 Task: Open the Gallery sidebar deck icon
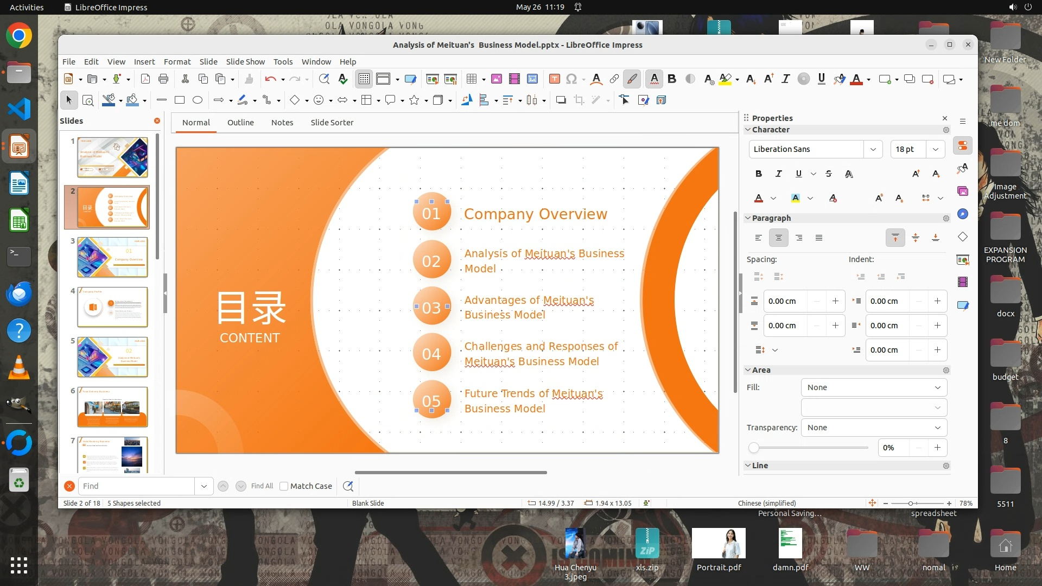click(963, 191)
